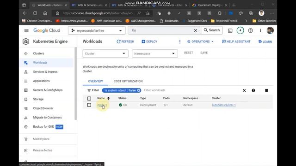Switch to the Overview tab
Viewport: 296px width, 166px height.
click(x=95, y=81)
